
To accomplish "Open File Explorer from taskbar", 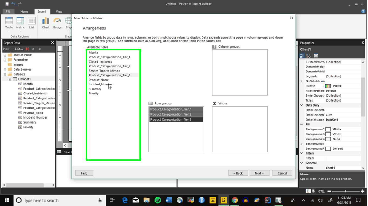I will pyautogui.click(x=147, y=200).
